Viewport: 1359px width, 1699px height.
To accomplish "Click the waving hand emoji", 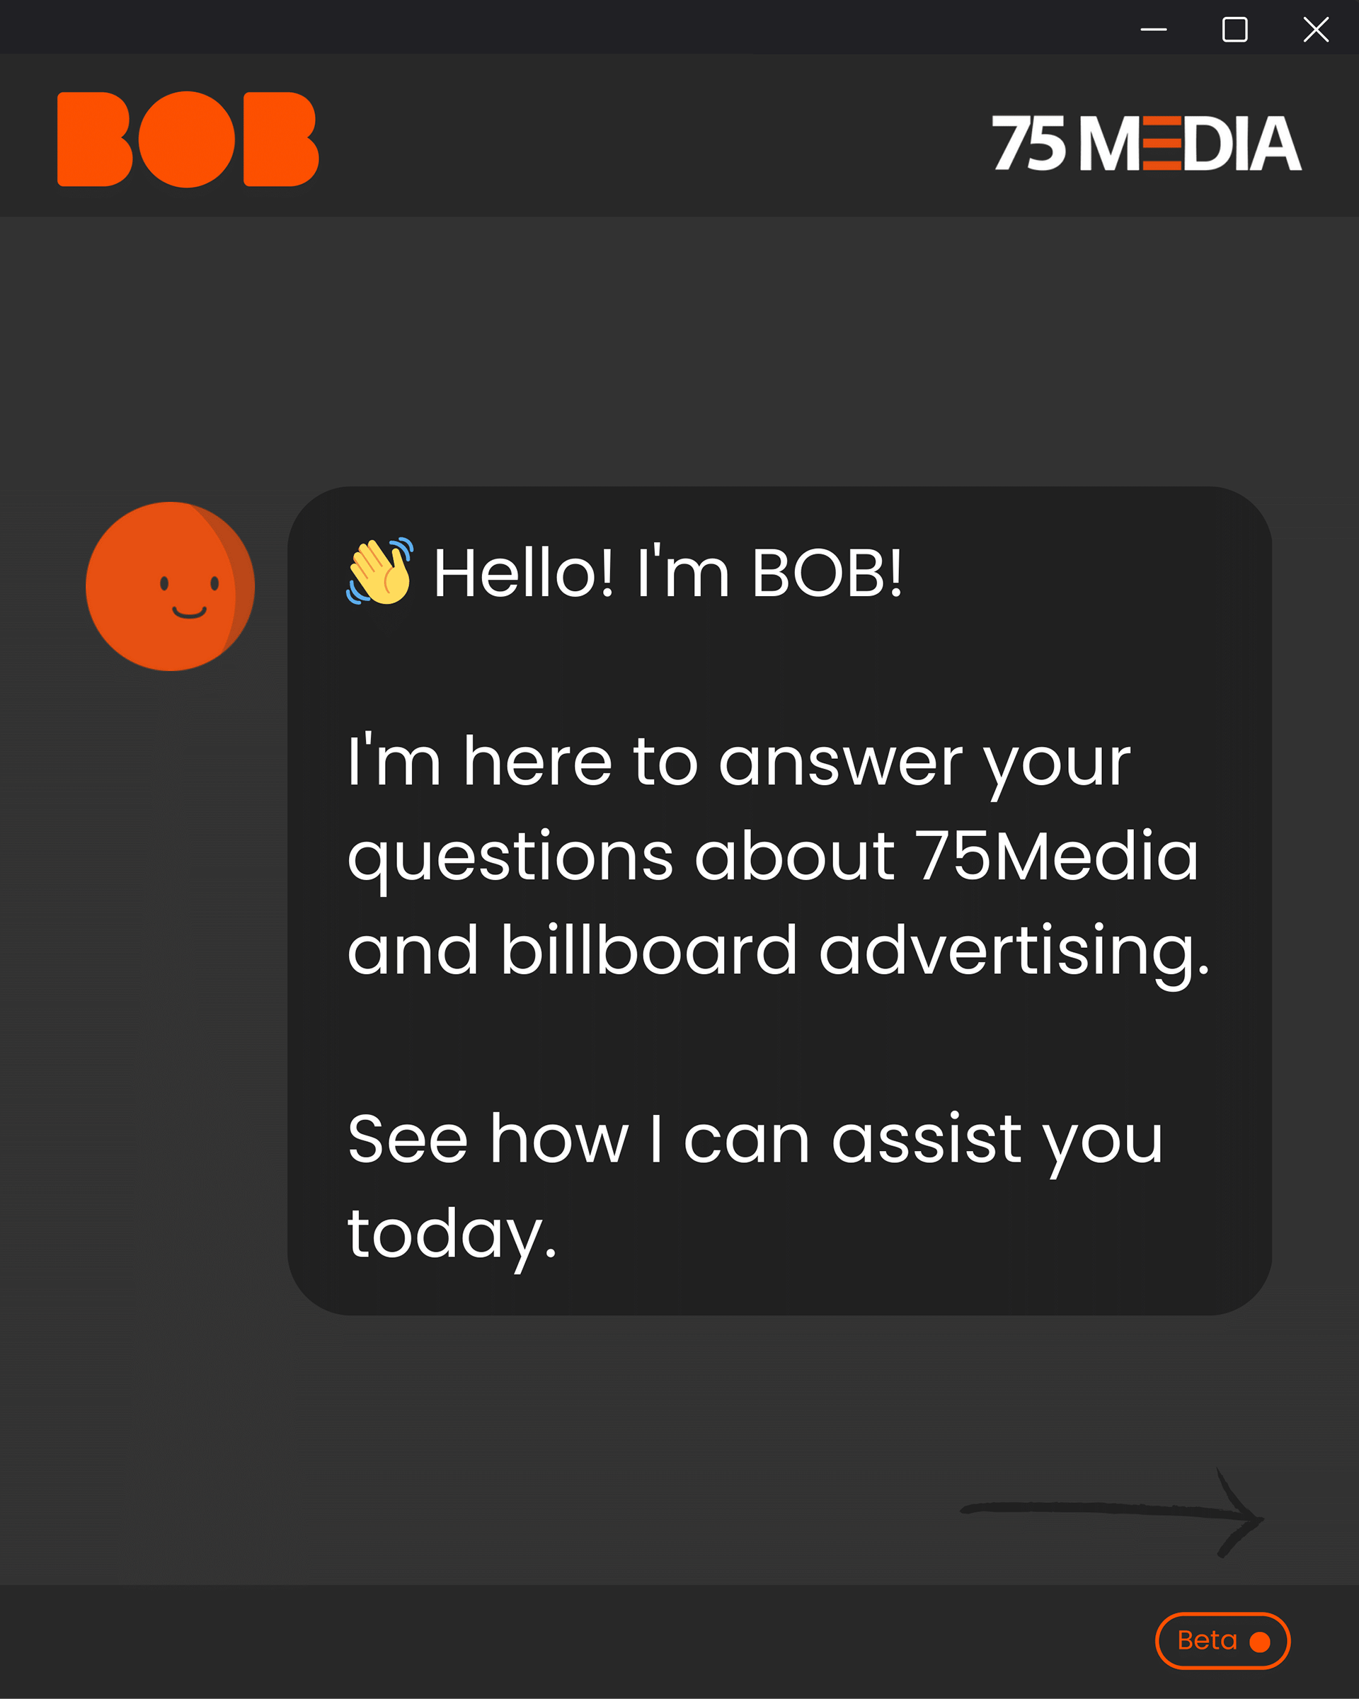I will (379, 571).
